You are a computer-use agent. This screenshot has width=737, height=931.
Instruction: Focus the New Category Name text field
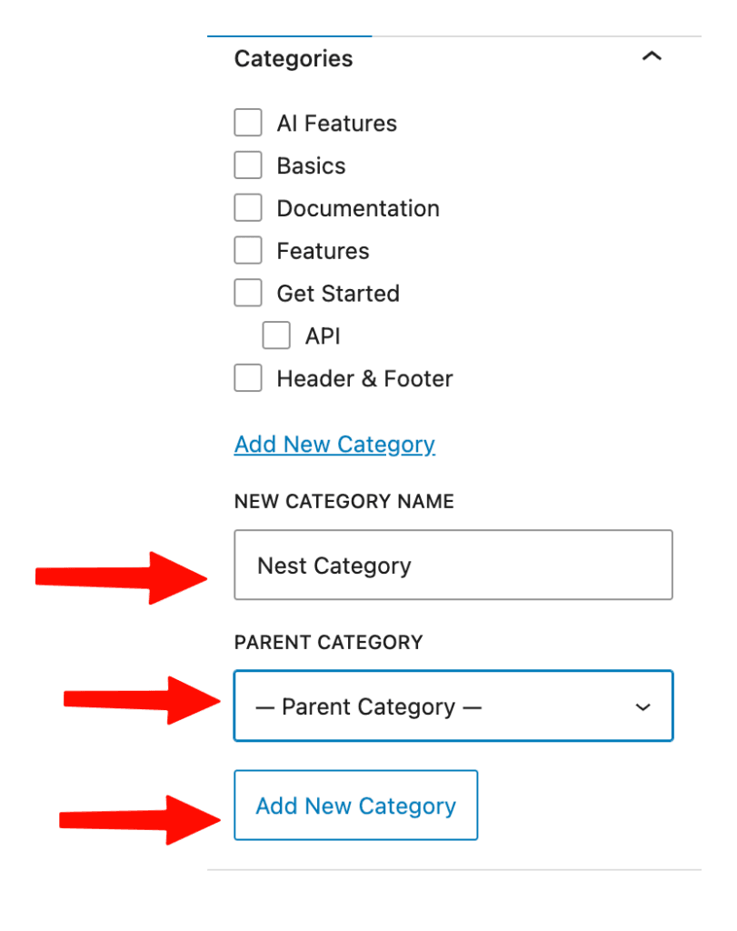tap(453, 566)
